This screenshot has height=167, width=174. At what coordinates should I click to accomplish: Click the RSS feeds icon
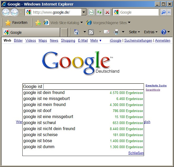[x=91, y=32]
